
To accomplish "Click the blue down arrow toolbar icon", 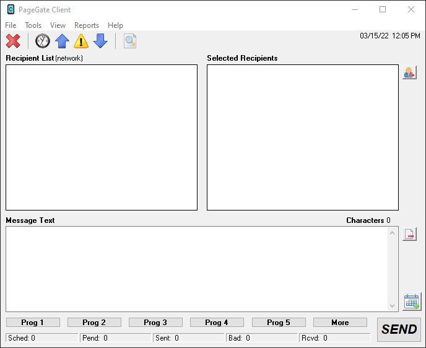I will point(100,41).
